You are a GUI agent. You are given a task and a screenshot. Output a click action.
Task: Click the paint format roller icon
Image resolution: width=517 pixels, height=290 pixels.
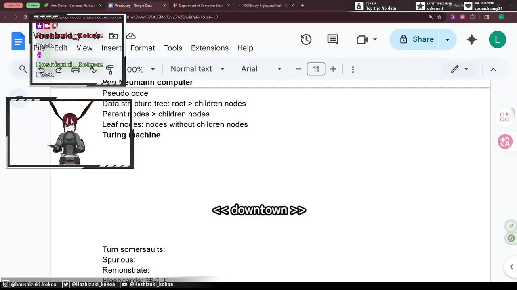[x=110, y=69]
